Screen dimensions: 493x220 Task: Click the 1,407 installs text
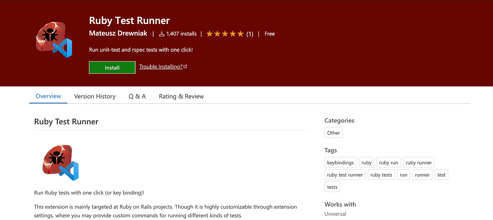point(181,34)
